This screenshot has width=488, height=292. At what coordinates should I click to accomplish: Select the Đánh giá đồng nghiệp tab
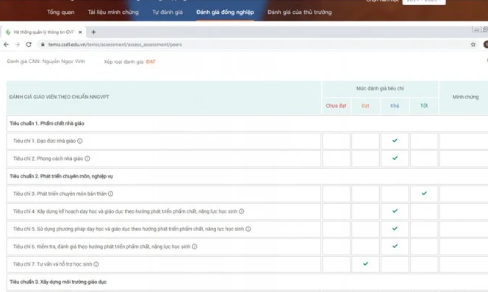pyautogui.click(x=225, y=12)
